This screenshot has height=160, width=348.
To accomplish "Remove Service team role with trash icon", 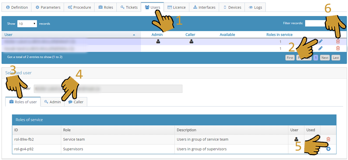I will (x=329, y=139).
